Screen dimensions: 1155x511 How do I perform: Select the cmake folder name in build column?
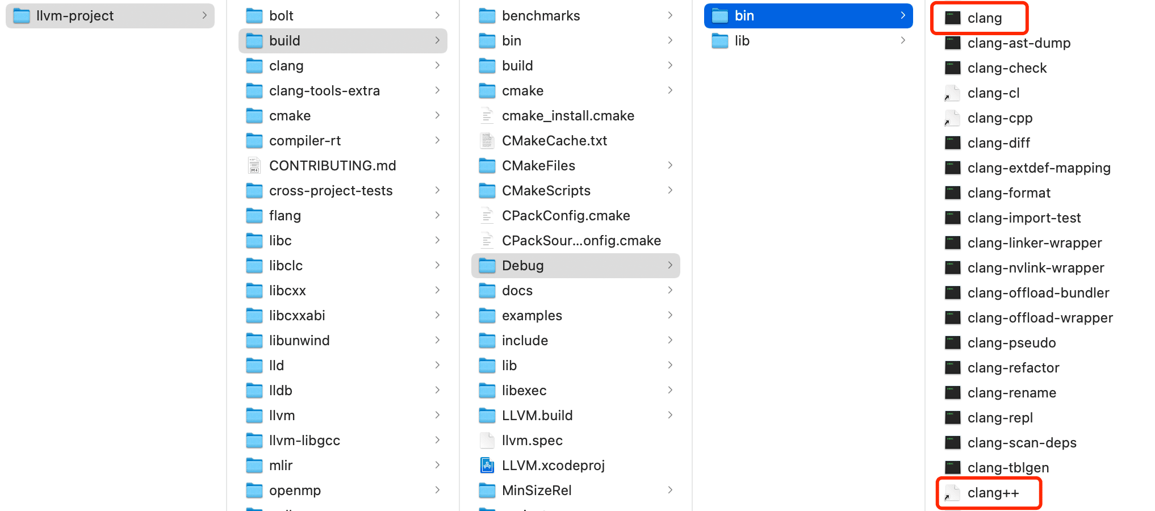tap(522, 91)
